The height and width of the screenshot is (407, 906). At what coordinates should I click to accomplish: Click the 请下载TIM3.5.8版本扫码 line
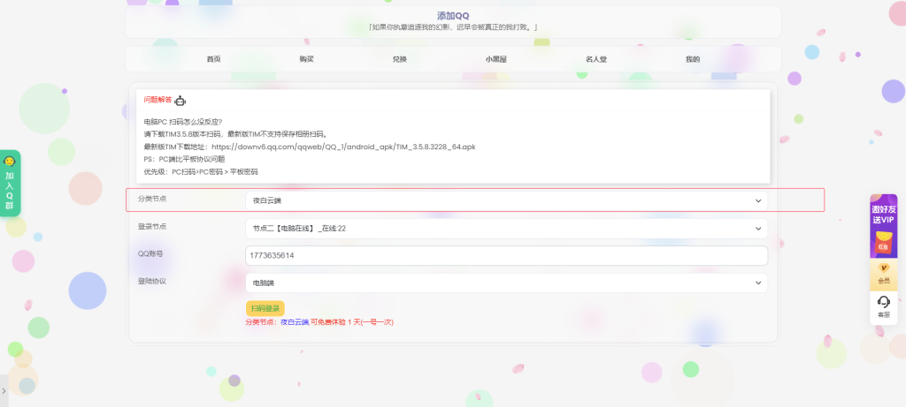point(235,134)
